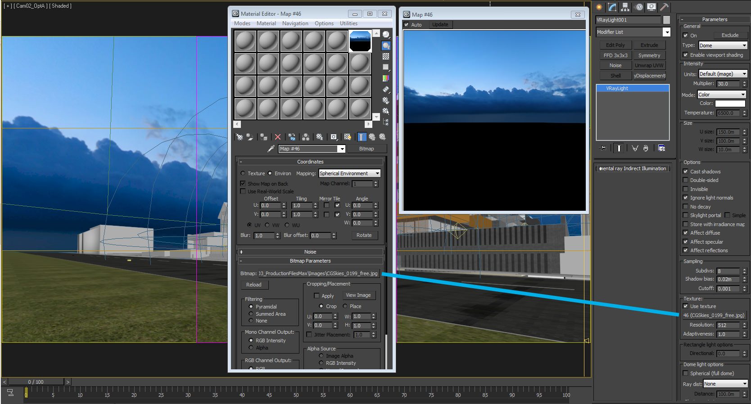Select the sky material sample slot
This screenshot has width=751, height=404.
(x=360, y=41)
